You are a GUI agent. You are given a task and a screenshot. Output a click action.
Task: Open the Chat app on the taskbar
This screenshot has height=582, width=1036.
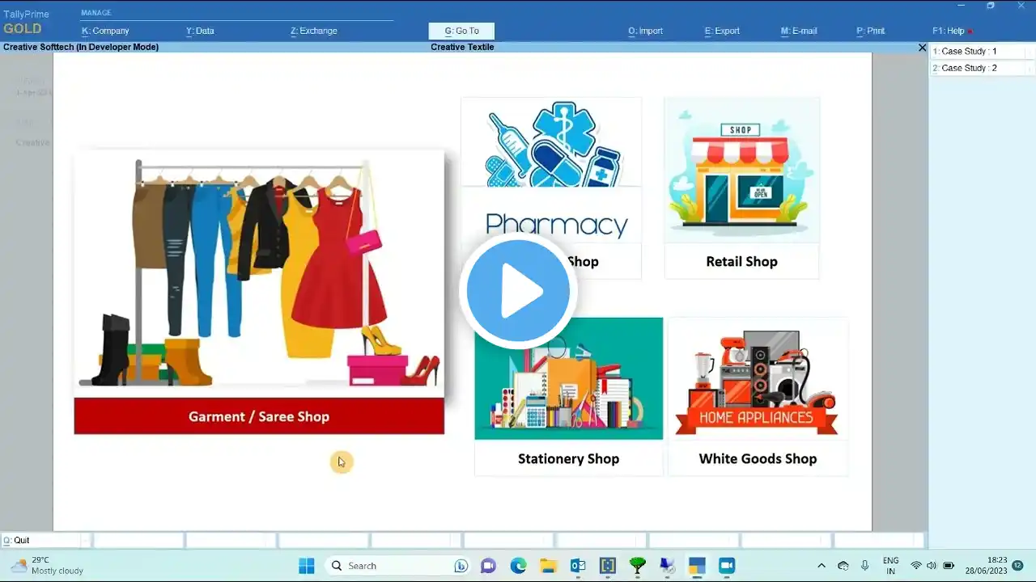[x=488, y=566]
